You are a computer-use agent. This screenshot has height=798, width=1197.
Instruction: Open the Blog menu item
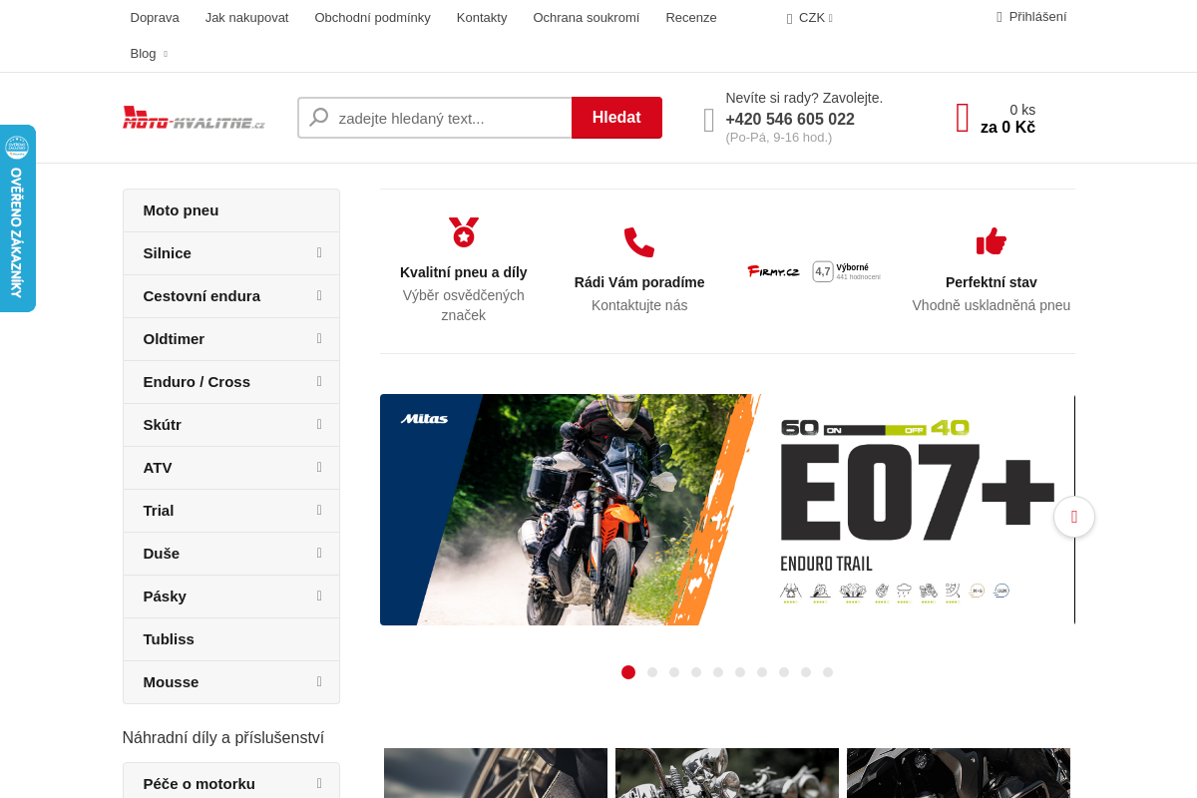tap(143, 53)
